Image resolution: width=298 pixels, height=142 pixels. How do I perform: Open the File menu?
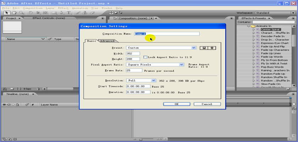[6, 8]
